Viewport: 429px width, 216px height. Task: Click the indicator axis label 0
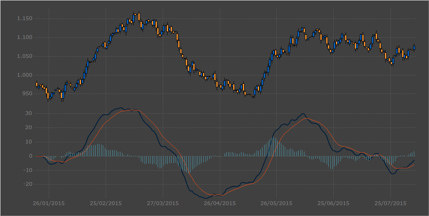point(30,156)
